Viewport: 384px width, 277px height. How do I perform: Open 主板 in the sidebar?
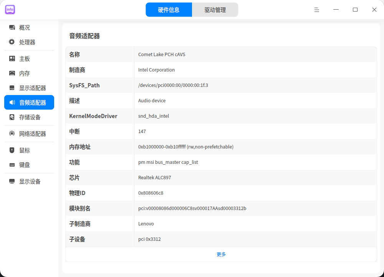tap(29, 58)
